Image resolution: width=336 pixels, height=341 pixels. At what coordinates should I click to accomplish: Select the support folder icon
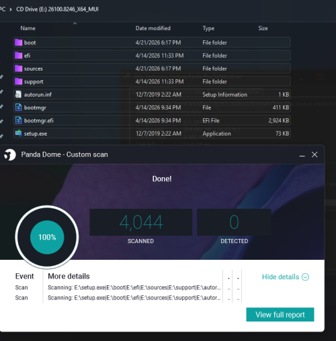(x=18, y=81)
